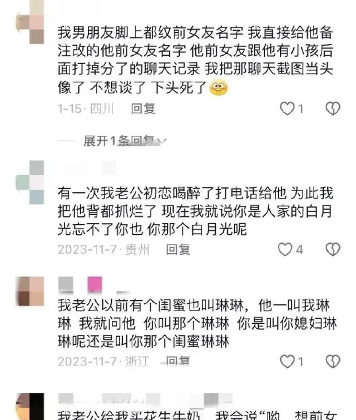Viewport: 356px width, 420px height.
Task: Dislike the Zhejiang comment about 琳琳
Action: tap(333, 362)
